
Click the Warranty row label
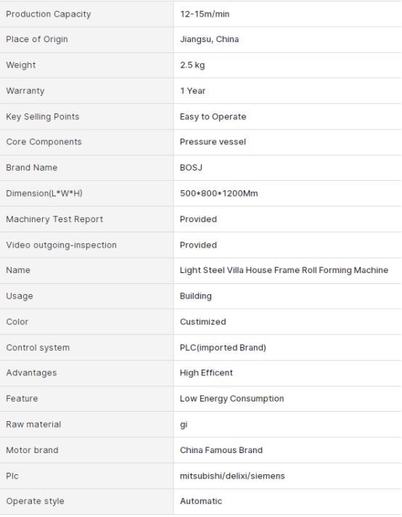click(25, 91)
